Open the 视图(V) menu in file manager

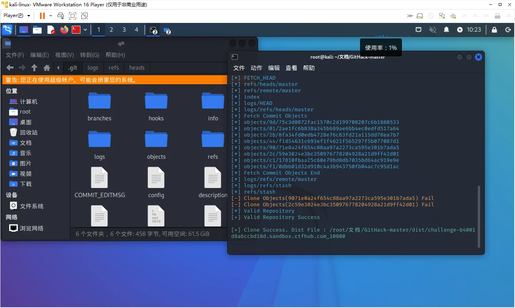[64, 55]
